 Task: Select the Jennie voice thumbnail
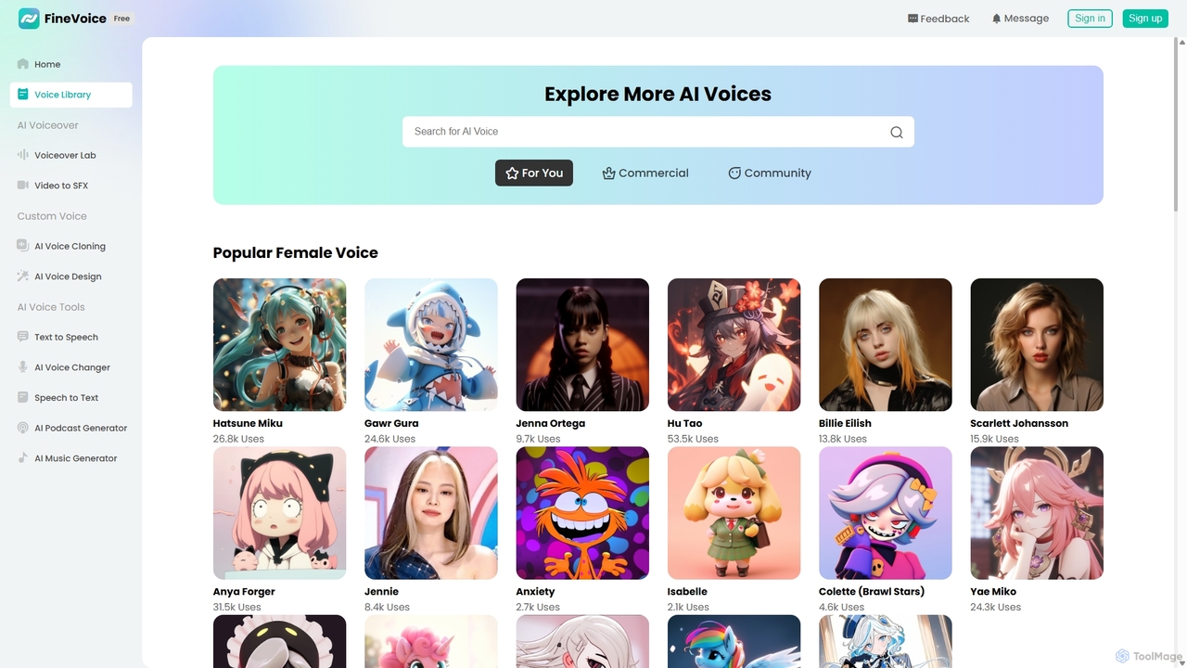[x=431, y=513]
